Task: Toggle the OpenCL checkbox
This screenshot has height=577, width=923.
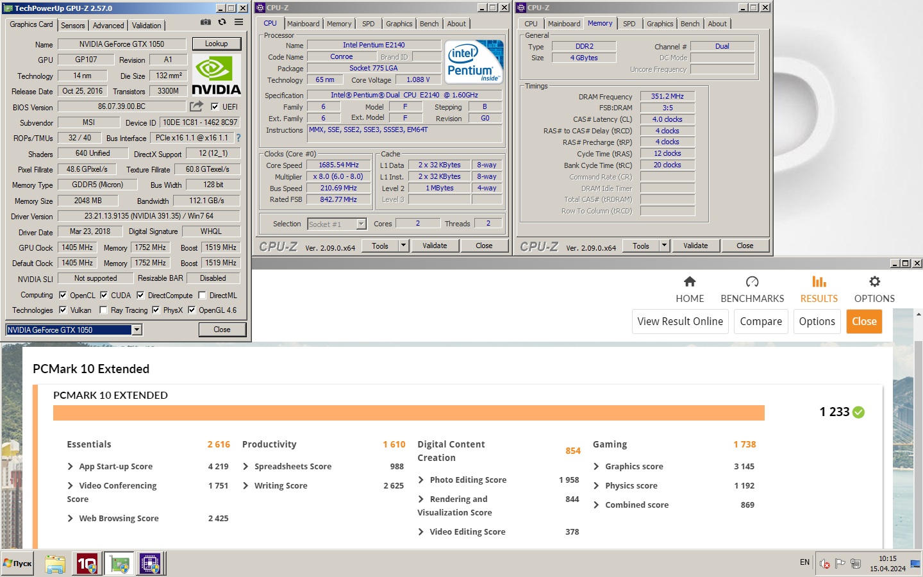Action: click(x=63, y=296)
